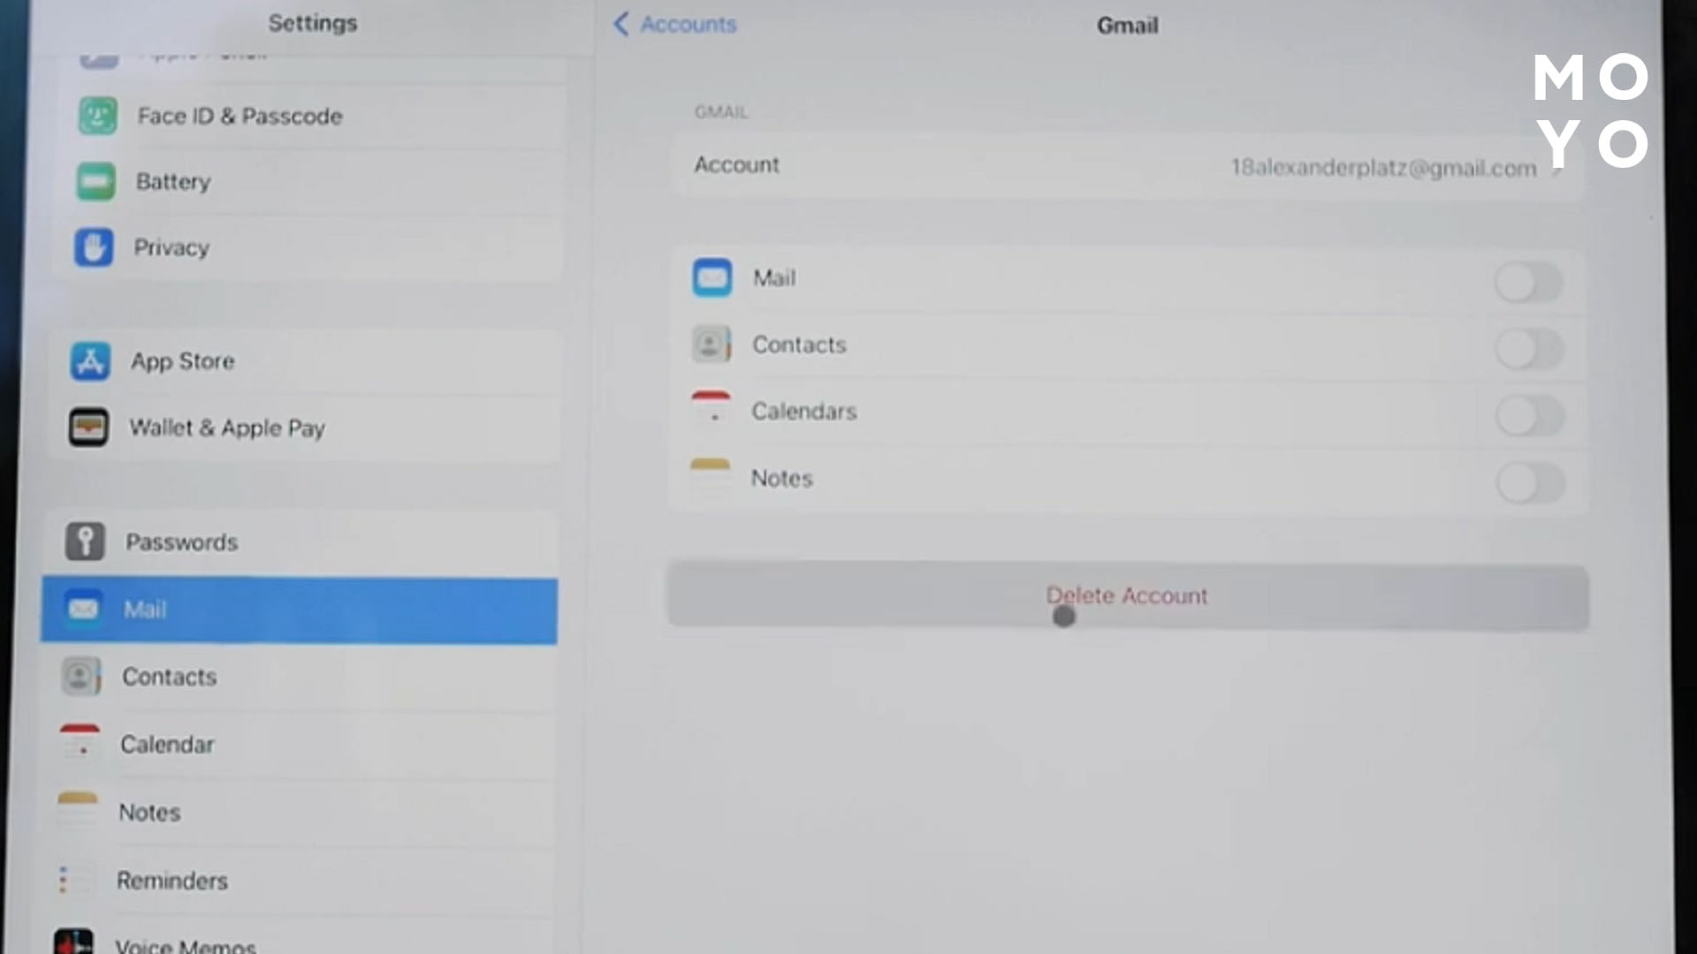Select Mail in settings sidebar
The image size is (1697, 954).
click(299, 610)
